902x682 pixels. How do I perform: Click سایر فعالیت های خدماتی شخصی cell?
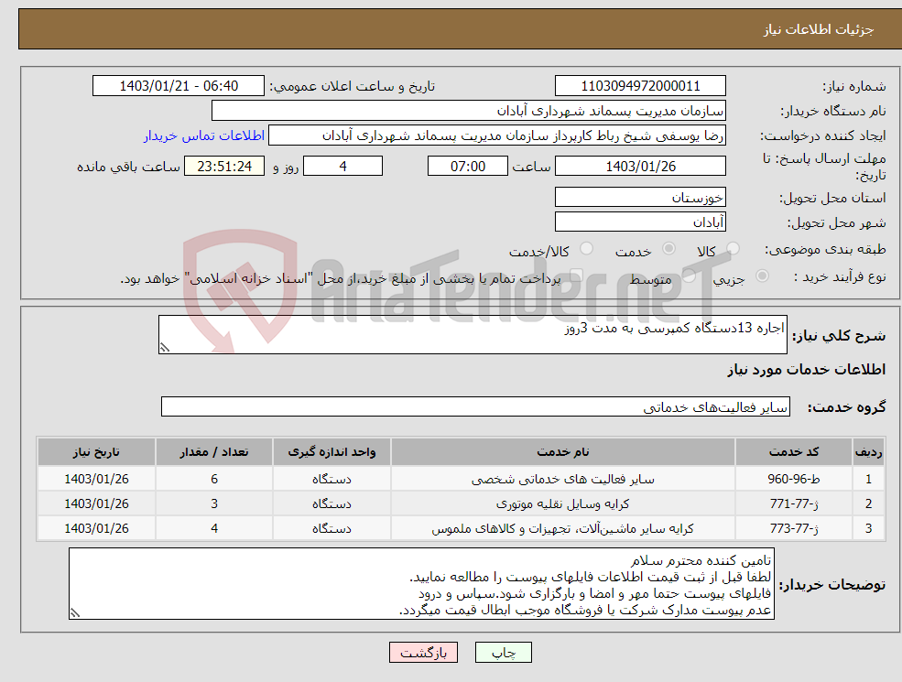click(563, 479)
